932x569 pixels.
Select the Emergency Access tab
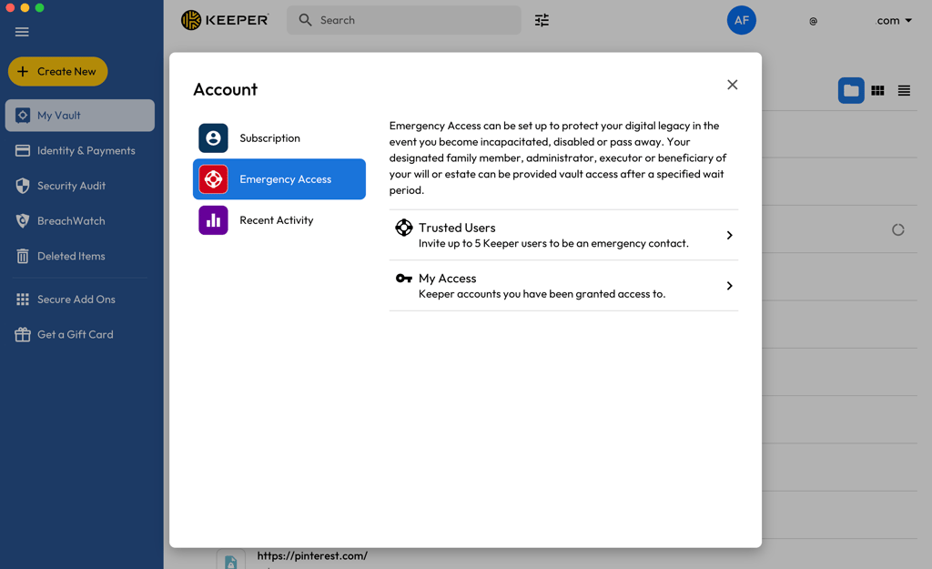pos(279,179)
